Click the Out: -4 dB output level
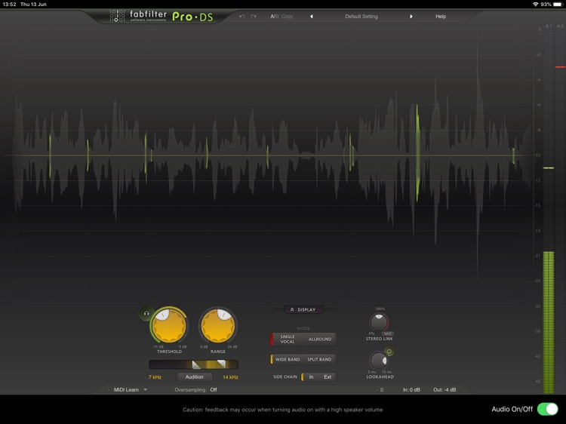The width and height of the screenshot is (566, 424). pos(444,390)
